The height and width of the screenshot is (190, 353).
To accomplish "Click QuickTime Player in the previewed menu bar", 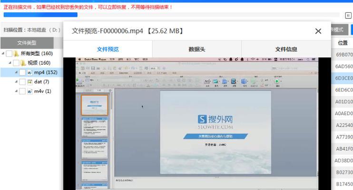I will click(95, 59).
